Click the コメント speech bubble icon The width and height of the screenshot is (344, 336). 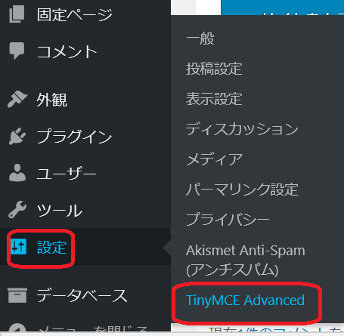coord(17,51)
